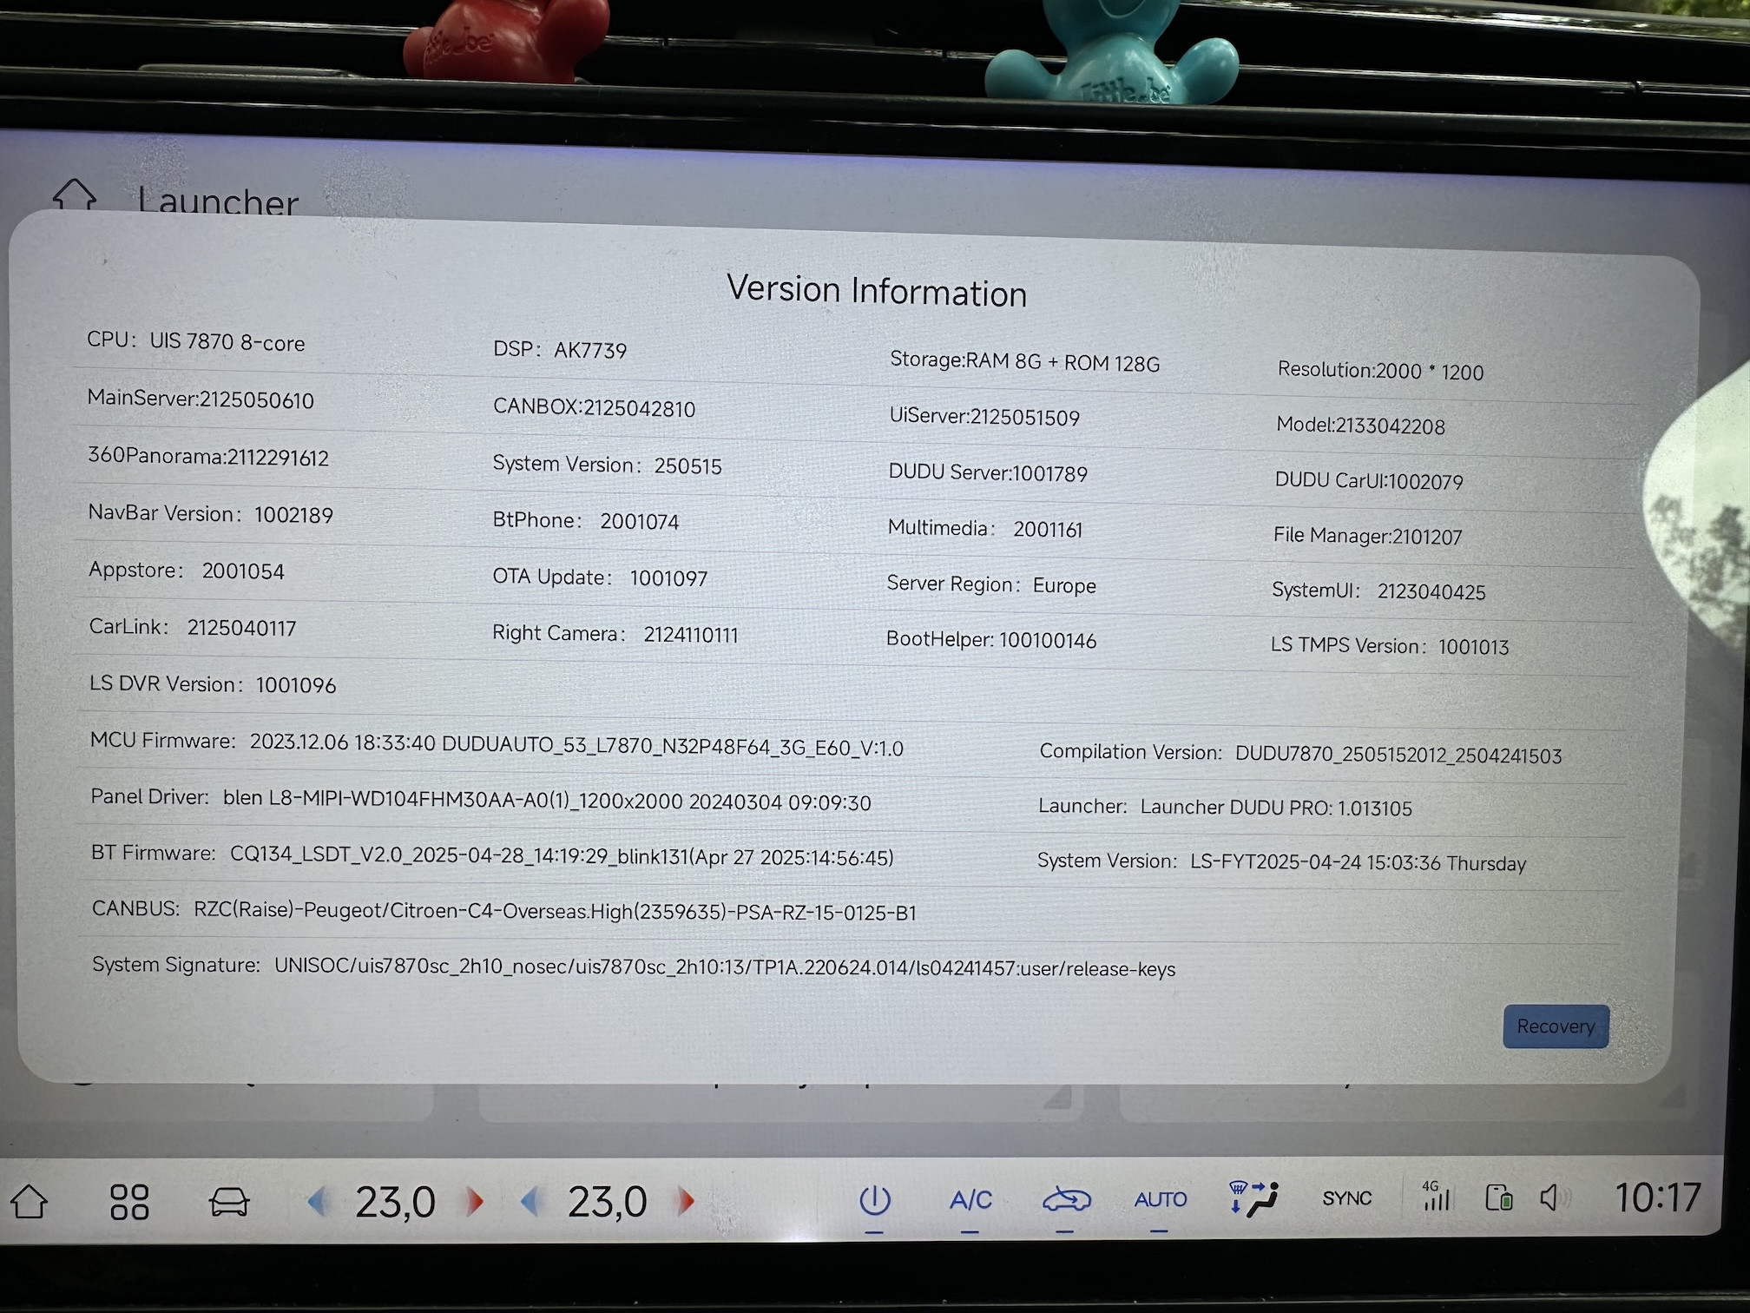Select windshield and feet airflow mode
The height and width of the screenshot is (1313, 1750).
click(x=1254, y=1198)
